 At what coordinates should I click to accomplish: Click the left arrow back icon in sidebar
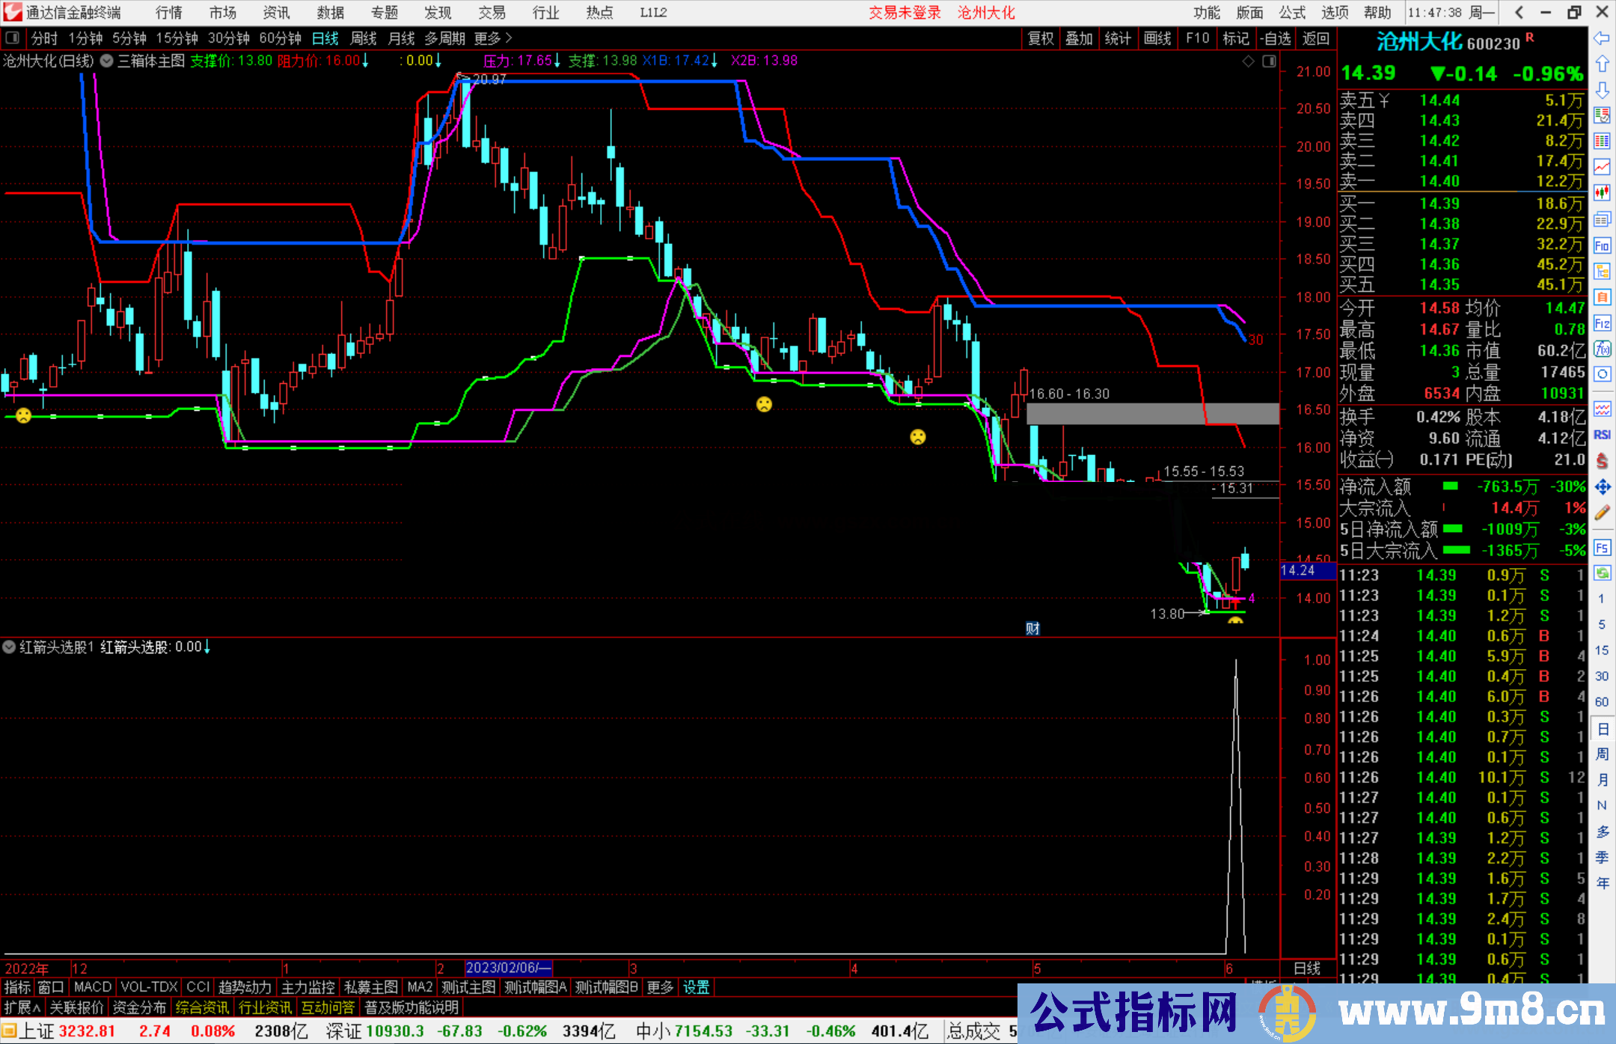click(x=1602, y=38)
